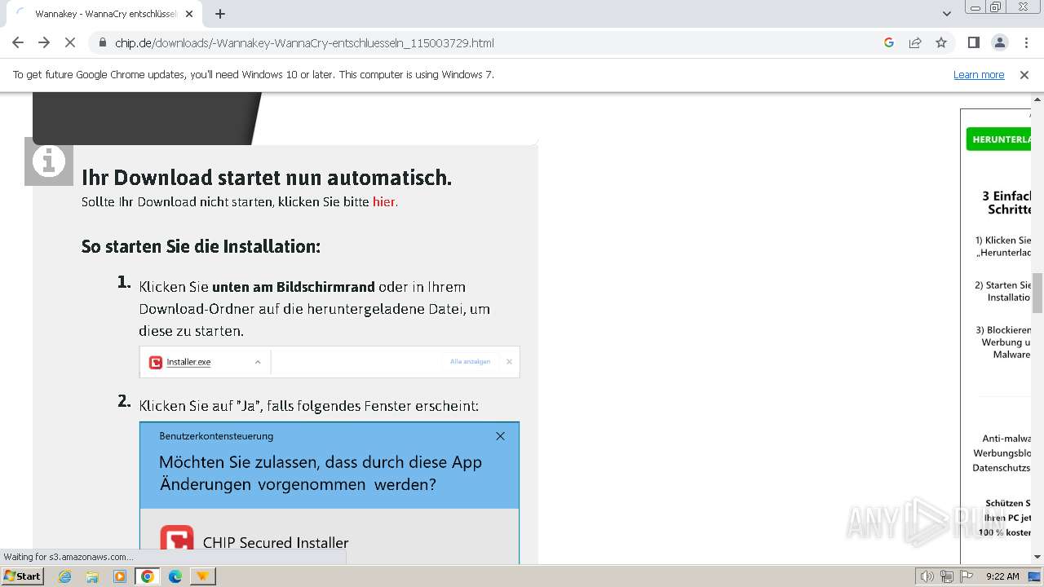Open the Chrome three-dot menu
1044x587 pixels.
[x=1026, y=42]
